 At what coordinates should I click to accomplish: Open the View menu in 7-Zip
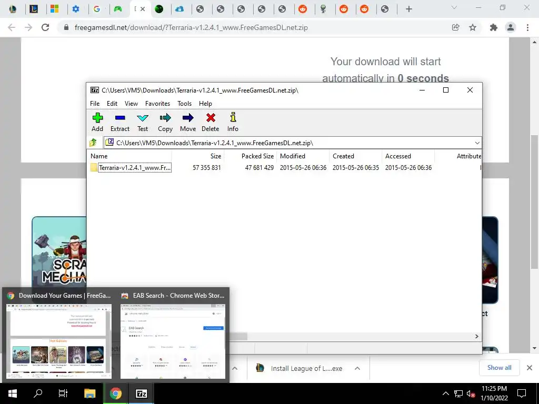pos(131,104)
